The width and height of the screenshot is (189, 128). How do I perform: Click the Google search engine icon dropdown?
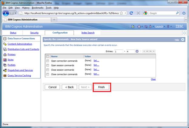146,13
